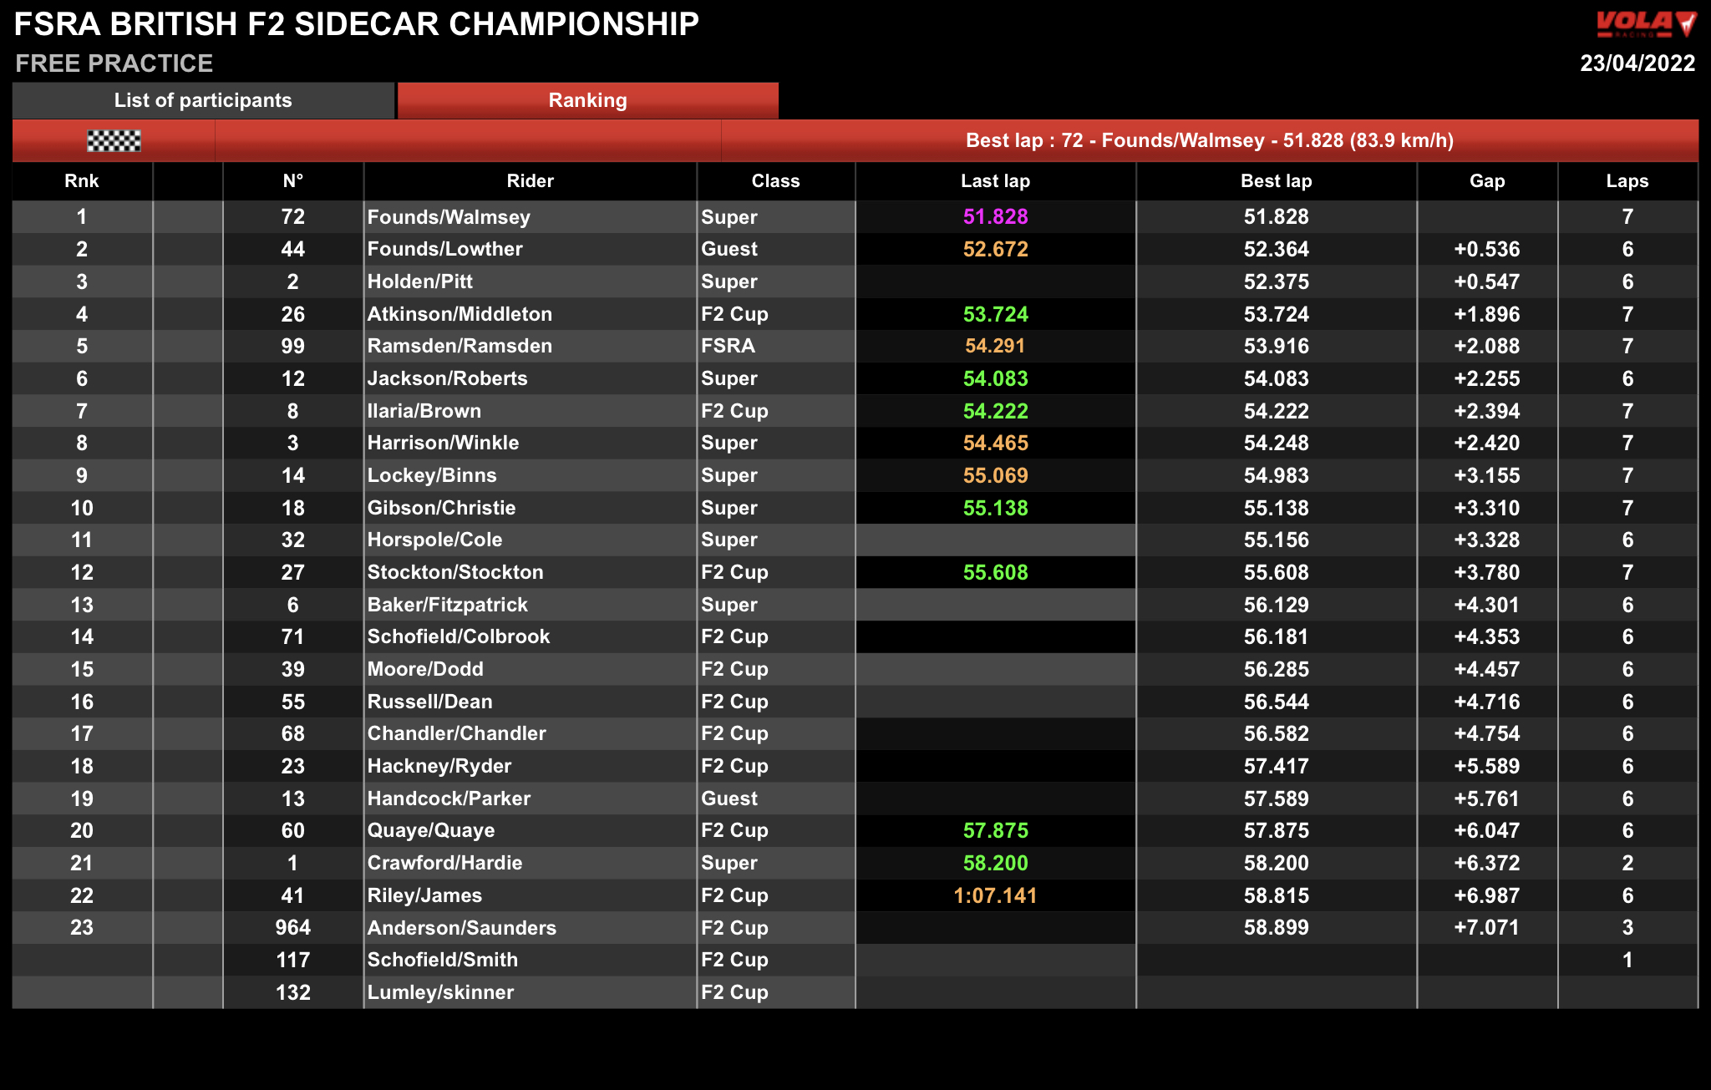Select rider Lumley/skinner

(440, 992)
